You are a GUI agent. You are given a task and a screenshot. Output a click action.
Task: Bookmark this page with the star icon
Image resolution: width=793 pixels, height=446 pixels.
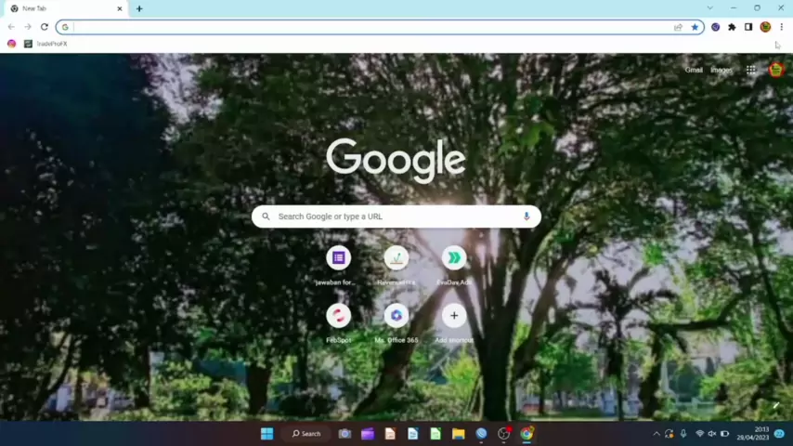pyautogui.click(x=695, y=27)
